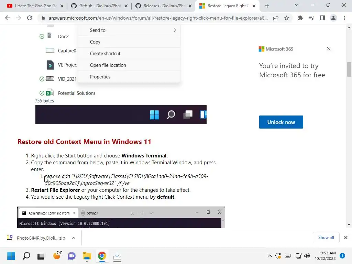Click the Right-click the Start button step
The width and height of the screenshot is (352, 264).
[99, 156]
